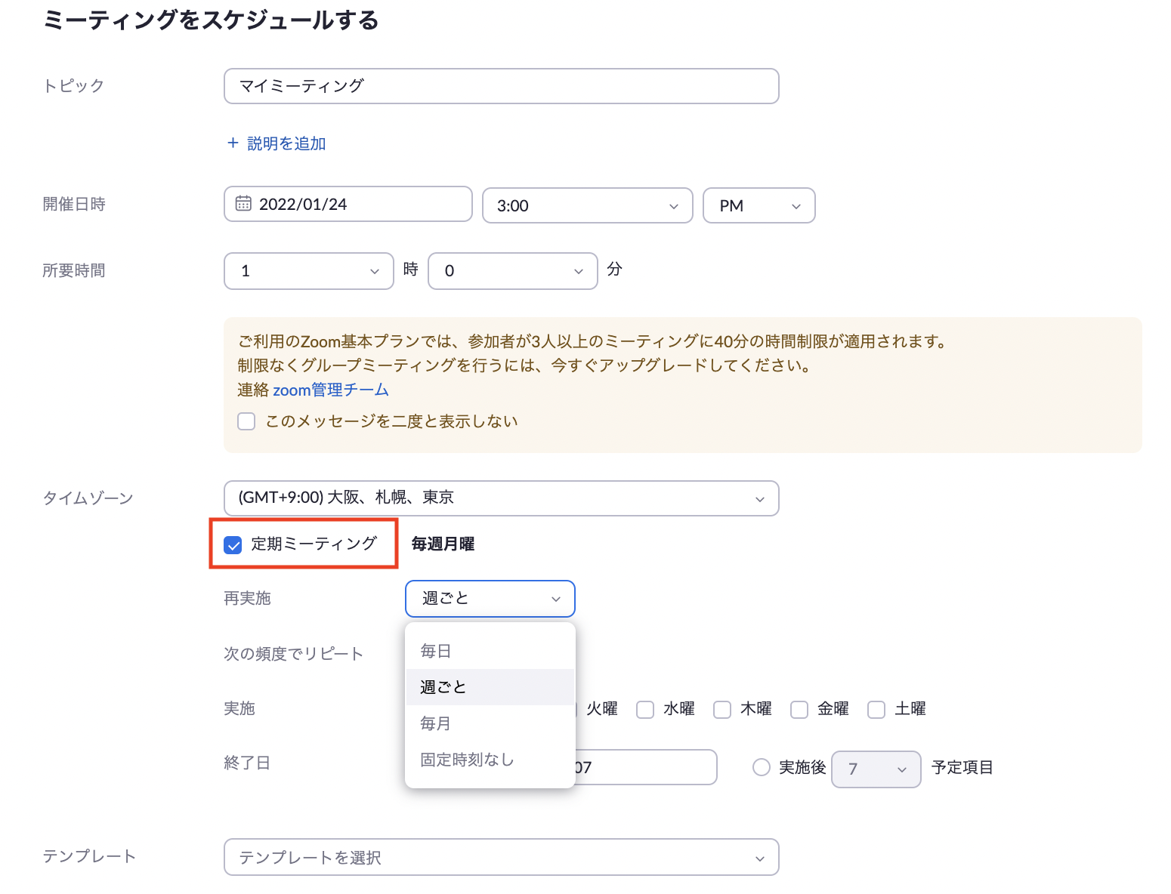Image resolution: width=1171 pixels, height=894 pixels.
Task: Open the hours duration dropdown
Action: tap(308, 271)
